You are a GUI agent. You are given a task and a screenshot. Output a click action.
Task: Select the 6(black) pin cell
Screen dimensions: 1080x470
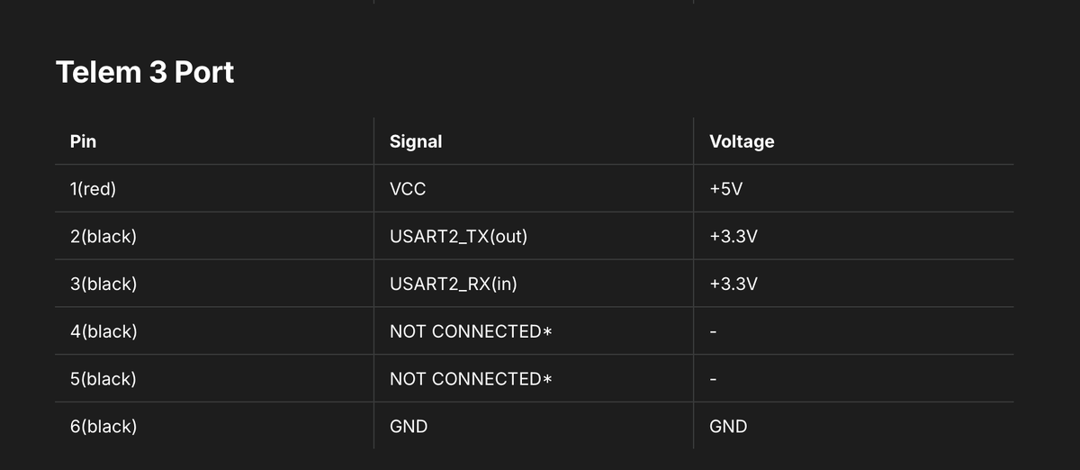pos(103,427)
